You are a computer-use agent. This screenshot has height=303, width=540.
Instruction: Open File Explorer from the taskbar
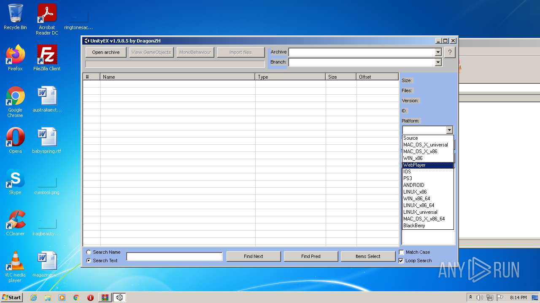tap(48, 298)
